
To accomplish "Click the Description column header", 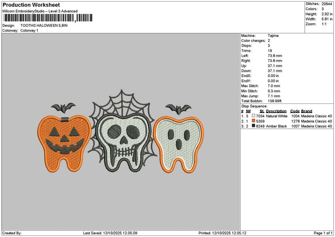I will (276, 111).
